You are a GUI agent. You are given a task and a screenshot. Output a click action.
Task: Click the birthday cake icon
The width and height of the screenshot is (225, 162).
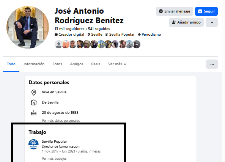point(34,113)
